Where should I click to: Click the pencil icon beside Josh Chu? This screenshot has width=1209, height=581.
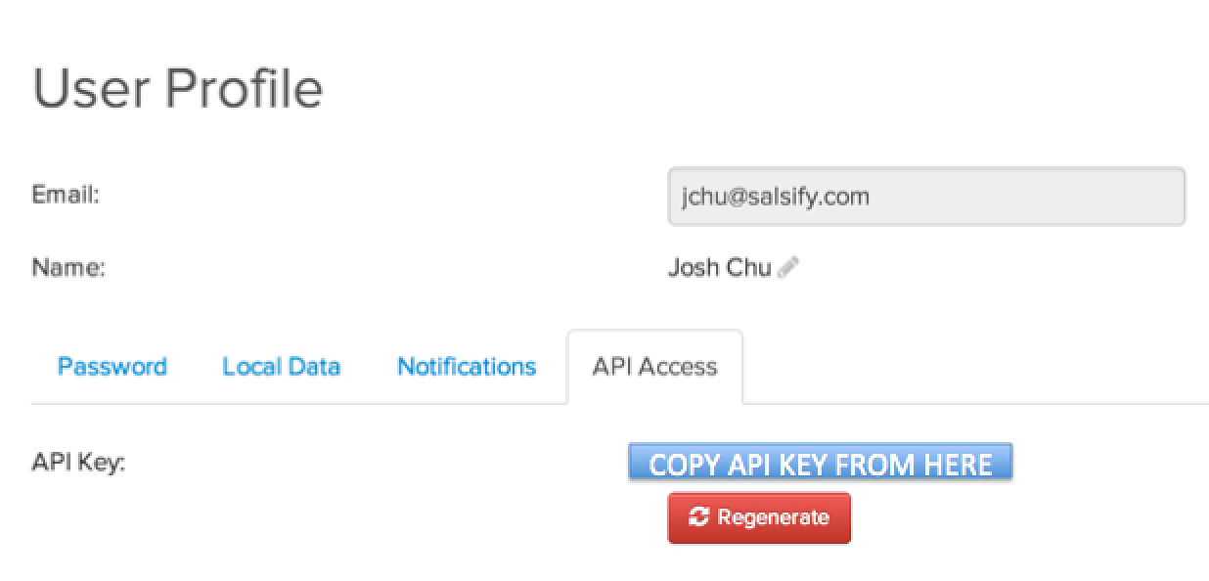(788, 267)
